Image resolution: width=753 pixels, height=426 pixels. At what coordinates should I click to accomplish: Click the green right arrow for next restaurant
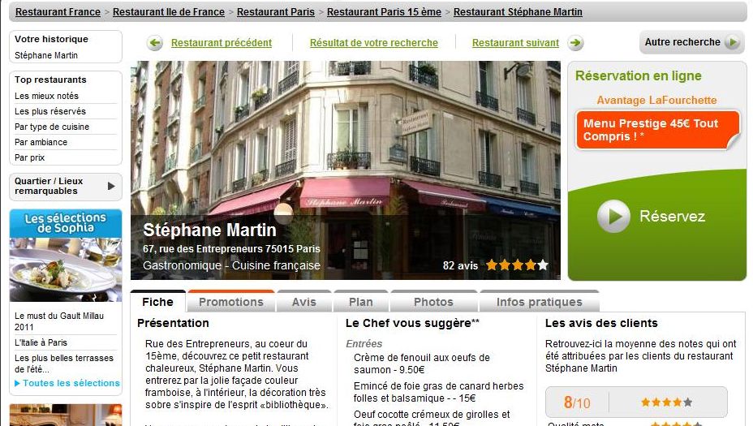tap(575, 43)
